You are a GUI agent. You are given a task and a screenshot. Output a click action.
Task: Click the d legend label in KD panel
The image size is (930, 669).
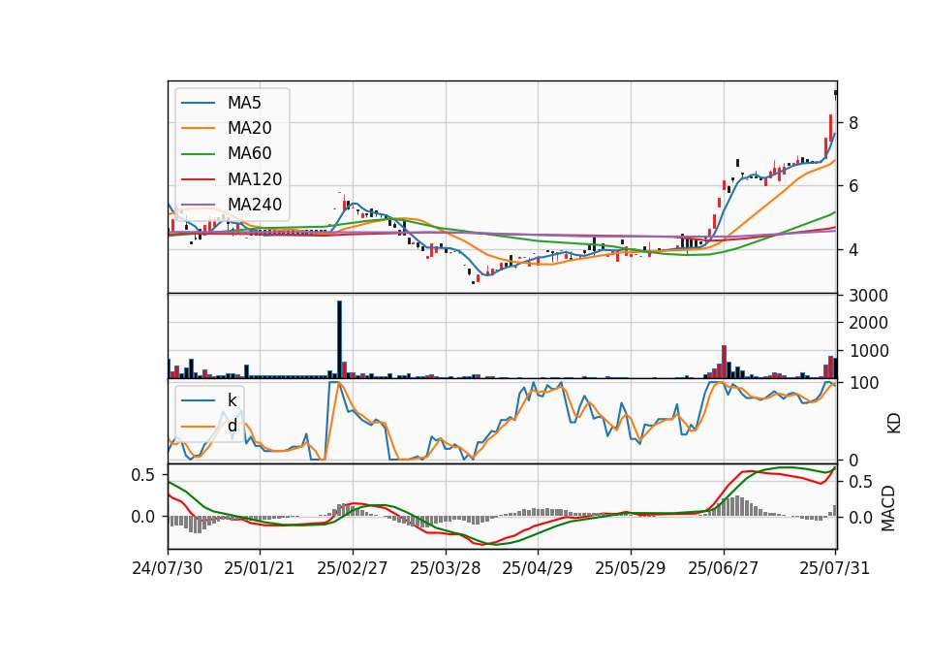pyautogui.click(x=232, y=426)
